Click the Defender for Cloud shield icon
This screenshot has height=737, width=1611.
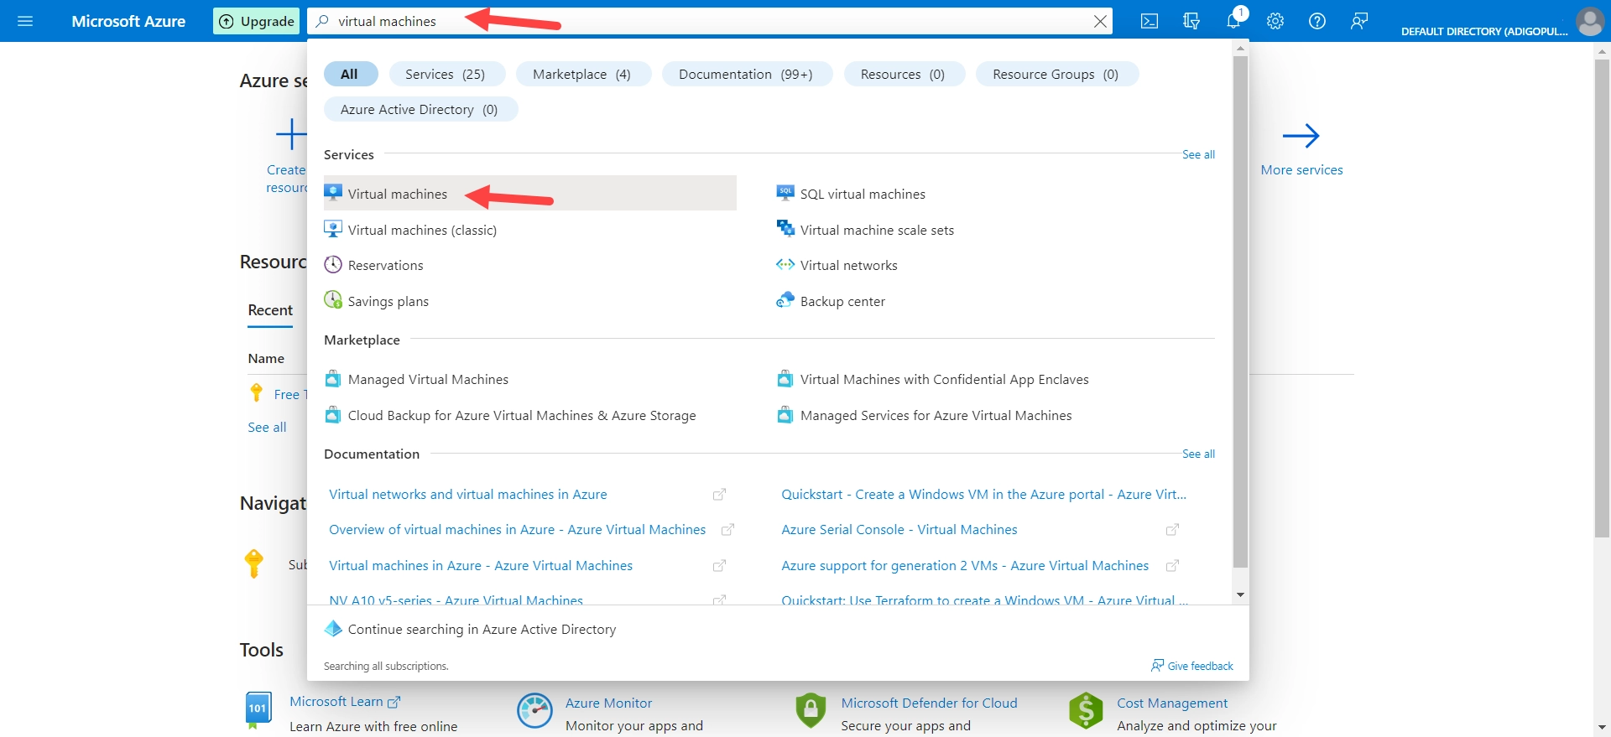(x=811, y=710)
